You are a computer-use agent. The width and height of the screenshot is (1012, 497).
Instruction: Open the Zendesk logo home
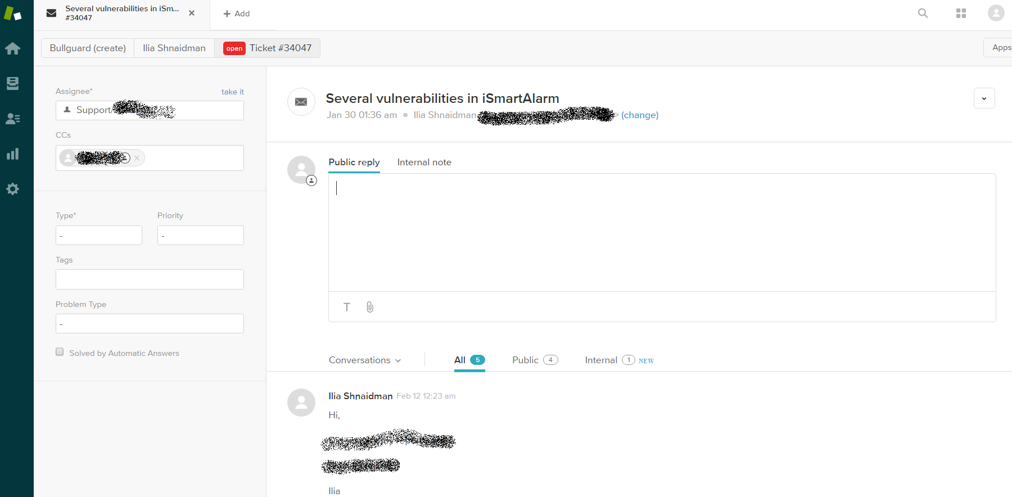pyautogui.click(x=12, y=13)
